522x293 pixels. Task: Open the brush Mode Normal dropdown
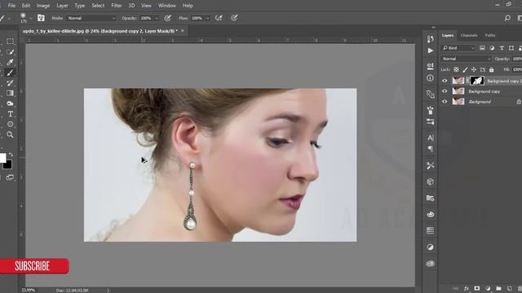[x=91, y=18]
